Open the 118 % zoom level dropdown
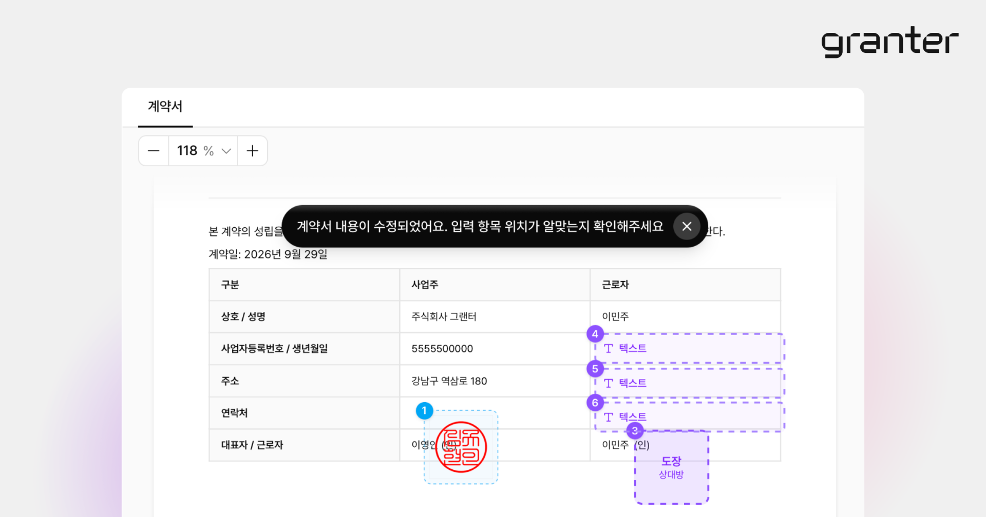986x517 pixels. (x=203, y=151)
